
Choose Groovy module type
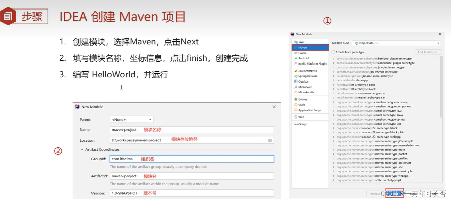click(x=310, y=99)
